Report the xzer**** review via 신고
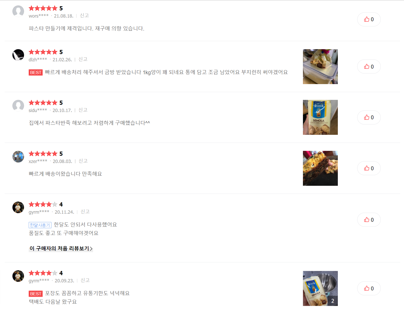The height and width of the screenshot is (311, 404). 83,161
